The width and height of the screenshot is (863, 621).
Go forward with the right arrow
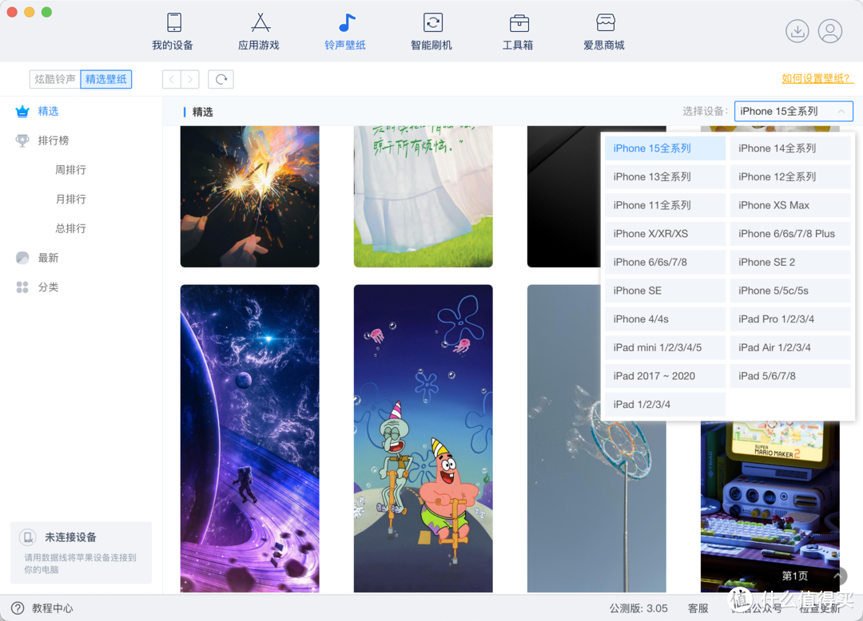(190, 79)
